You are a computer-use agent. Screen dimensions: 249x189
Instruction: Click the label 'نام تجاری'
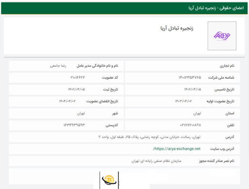[227, 66]
